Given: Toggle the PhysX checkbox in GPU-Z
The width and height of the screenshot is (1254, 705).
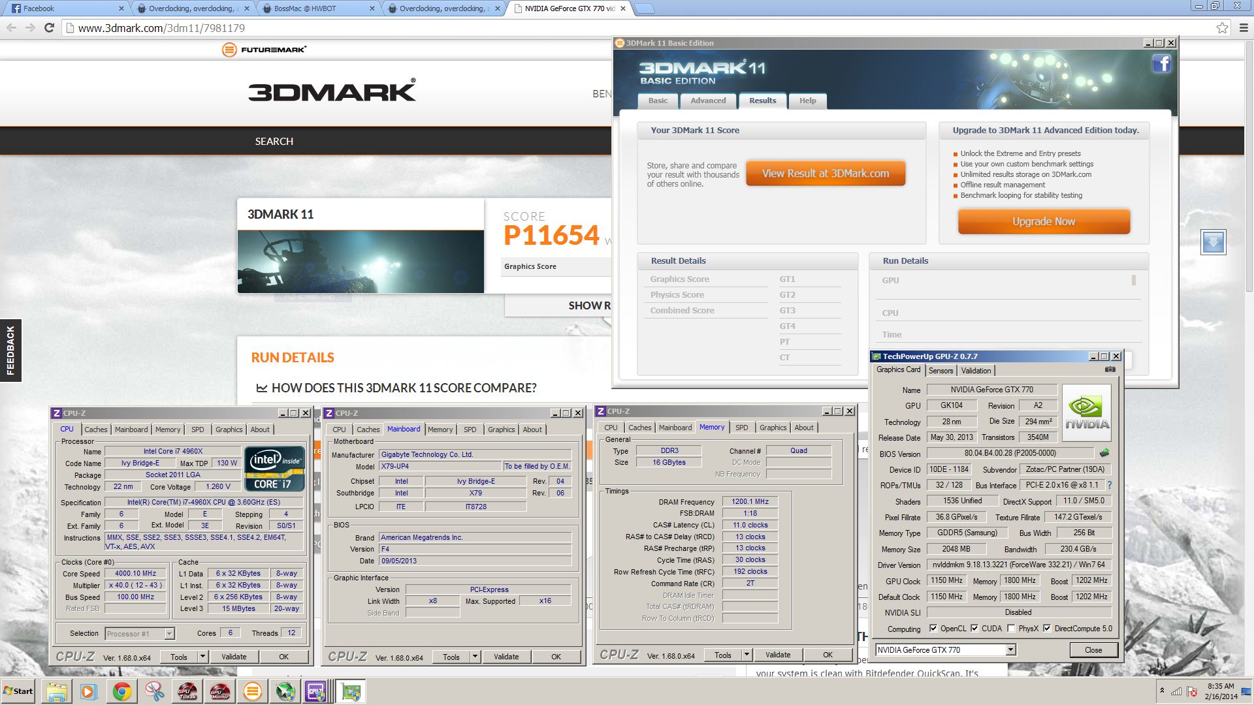Looking at the screenshot, I should point(1011,629).
